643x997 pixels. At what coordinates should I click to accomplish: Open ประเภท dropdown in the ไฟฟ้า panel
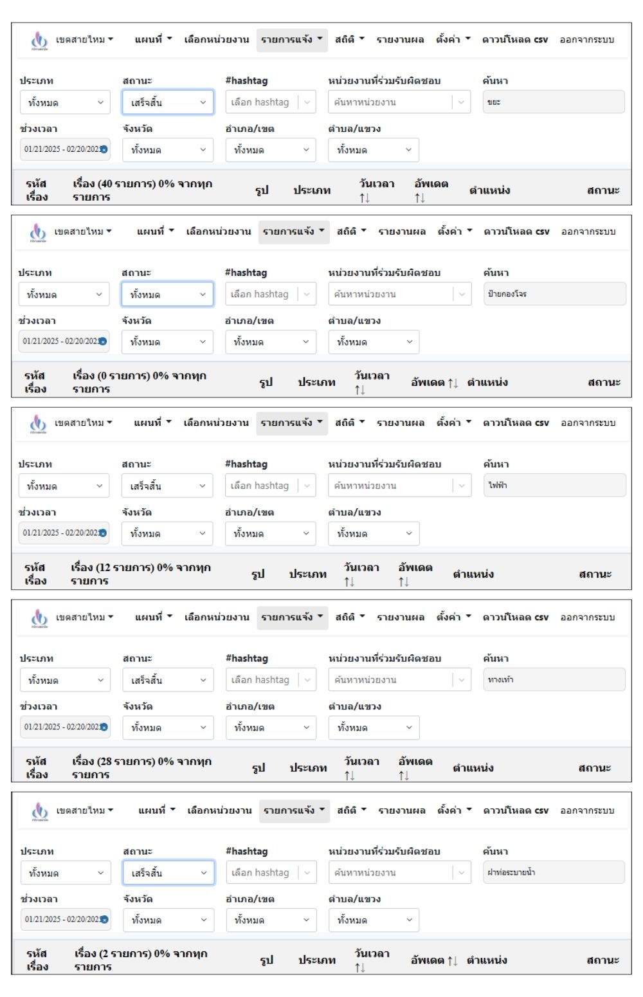[x=64, y=486]
